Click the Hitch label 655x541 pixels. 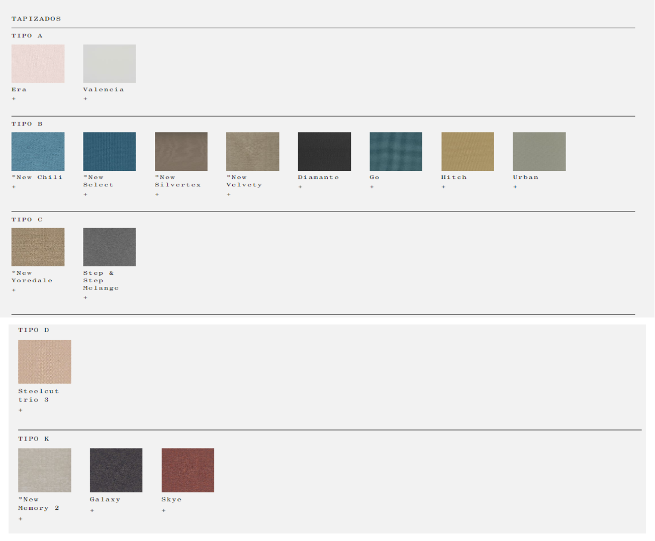(454, 177)
